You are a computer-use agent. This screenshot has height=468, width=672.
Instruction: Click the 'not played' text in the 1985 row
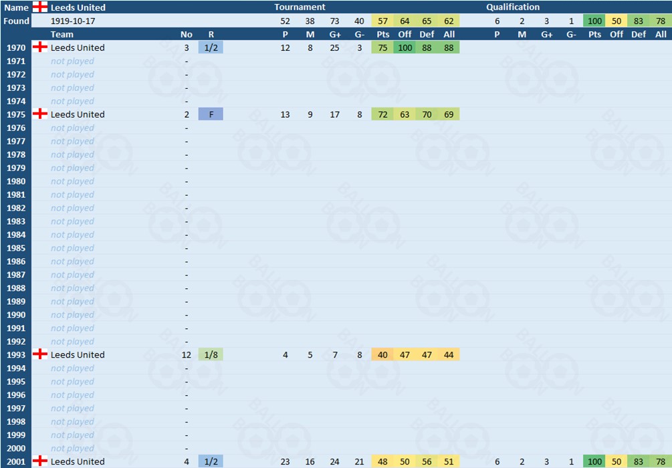pos(72,248)
